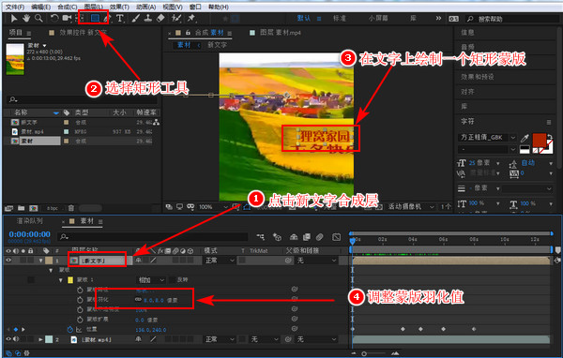Open the dark red fill color swatch
The image size is (563, 358).
tap(539, 140)
